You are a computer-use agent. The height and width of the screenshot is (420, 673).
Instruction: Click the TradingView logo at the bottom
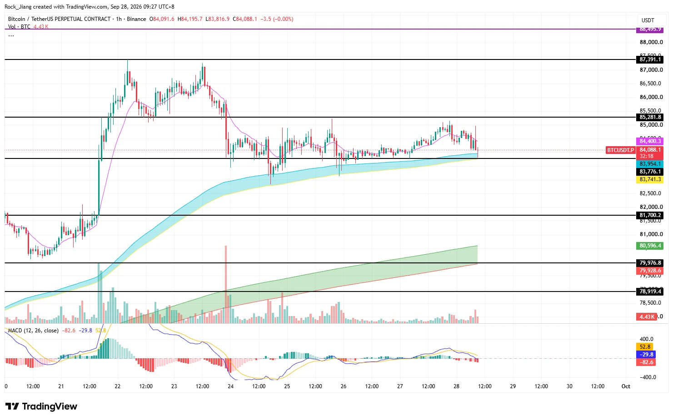point(41,406)
